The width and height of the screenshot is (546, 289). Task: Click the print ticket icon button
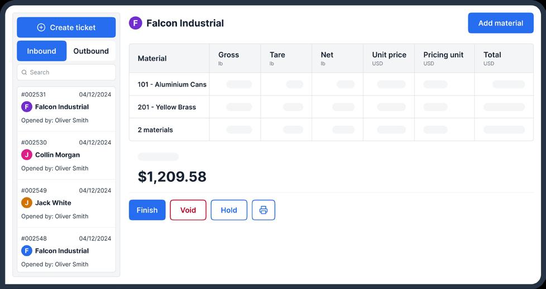(264, 210)
